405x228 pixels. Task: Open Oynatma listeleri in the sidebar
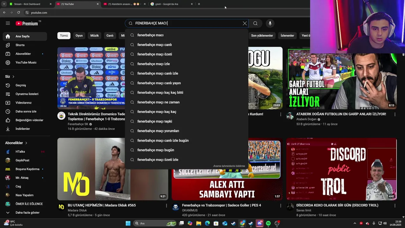[25, 94]
